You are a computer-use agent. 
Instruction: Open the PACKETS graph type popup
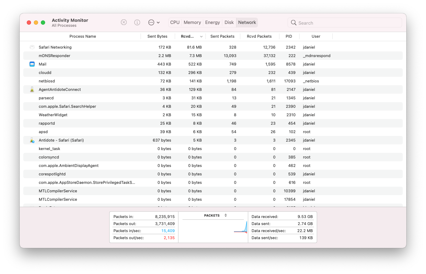(216, 216)
